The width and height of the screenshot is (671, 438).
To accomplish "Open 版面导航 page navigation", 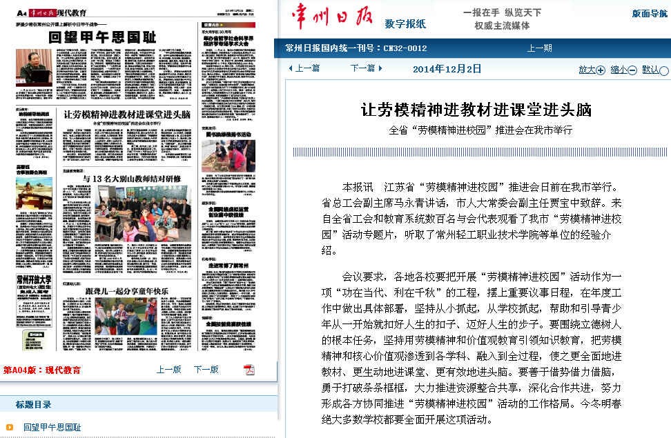I will pyautogui.click(x=650, y=13).
